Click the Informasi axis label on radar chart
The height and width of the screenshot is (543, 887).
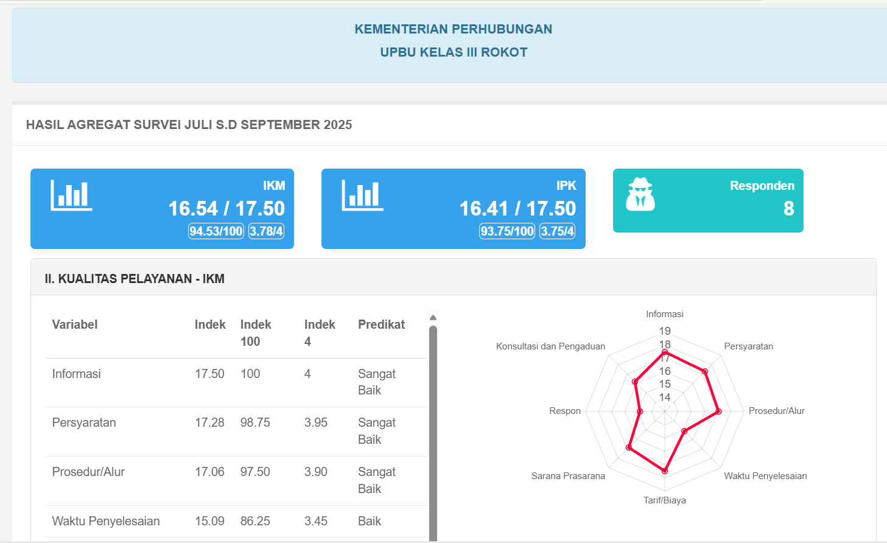point(665,314)
